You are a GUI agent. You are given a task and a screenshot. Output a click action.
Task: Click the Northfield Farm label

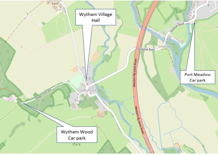(x=55, y=2)
